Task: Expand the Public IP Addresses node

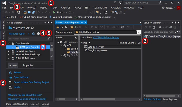Action: 8,58
